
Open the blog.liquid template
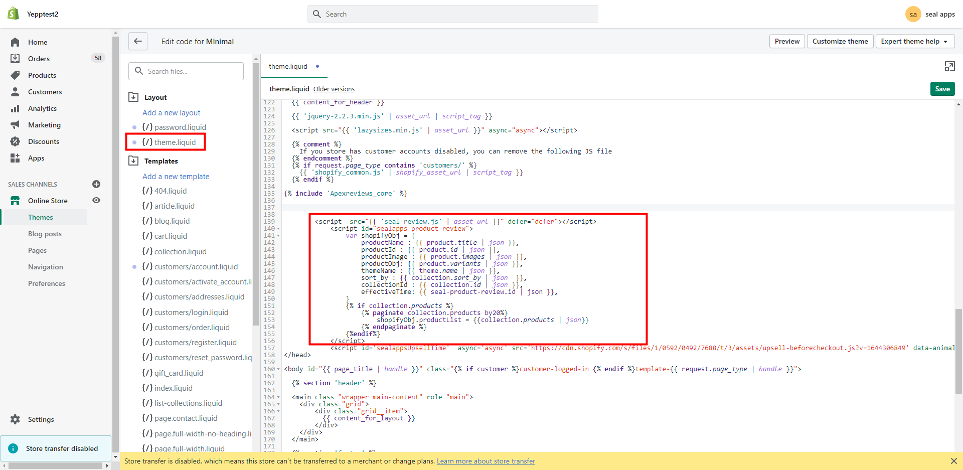pos(166,221)
